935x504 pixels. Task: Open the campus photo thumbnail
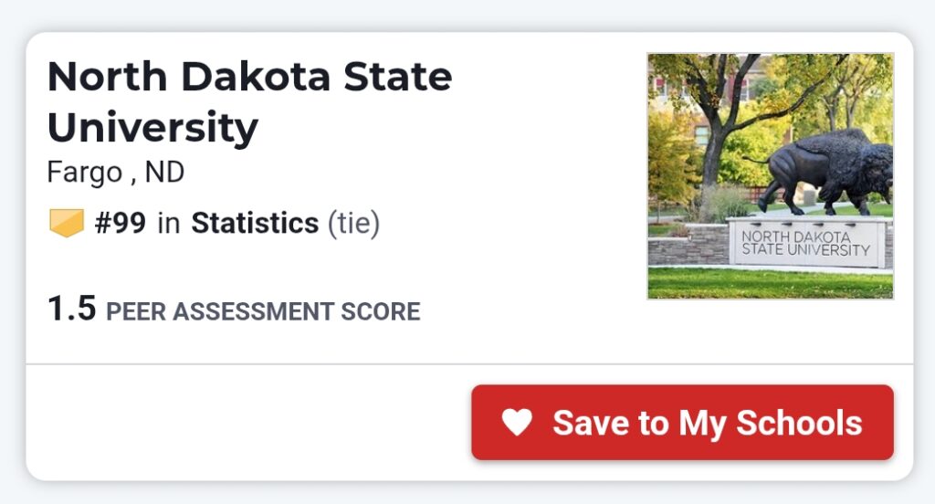click(770, 175)
